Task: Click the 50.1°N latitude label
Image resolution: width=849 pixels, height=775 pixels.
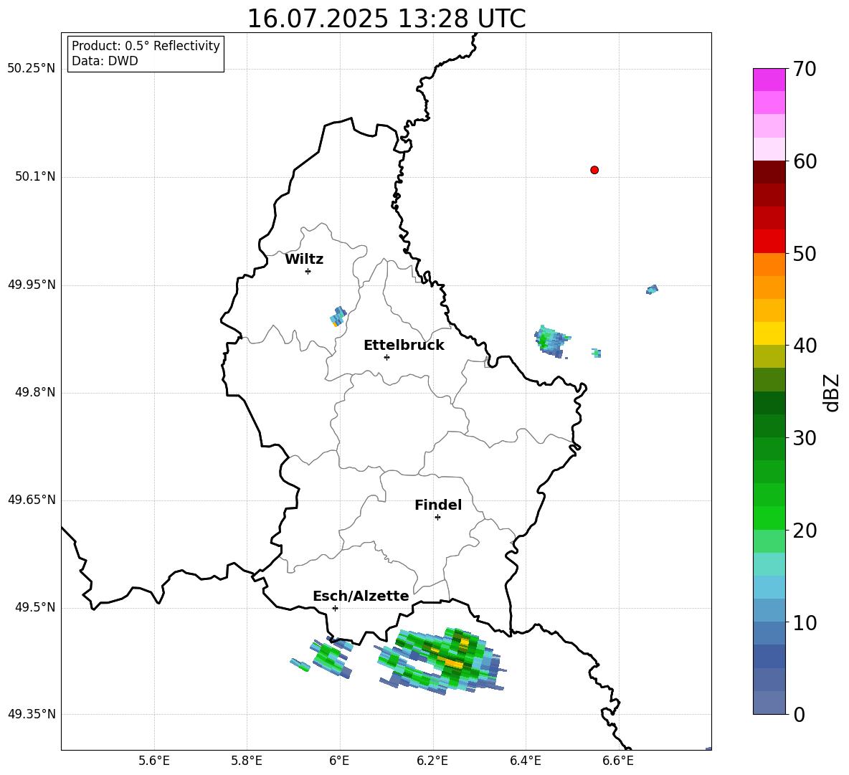Action: tap(35, 176)
